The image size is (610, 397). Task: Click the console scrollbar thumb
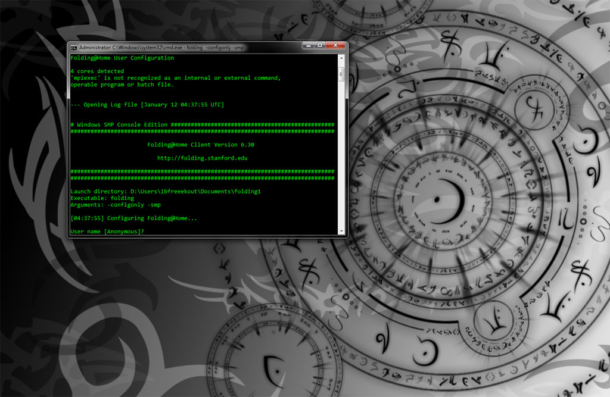click(x=341, y=74)
